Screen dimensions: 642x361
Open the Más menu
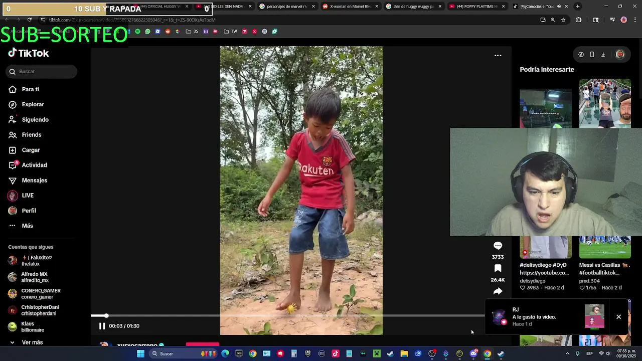click(x=27, y=226)
